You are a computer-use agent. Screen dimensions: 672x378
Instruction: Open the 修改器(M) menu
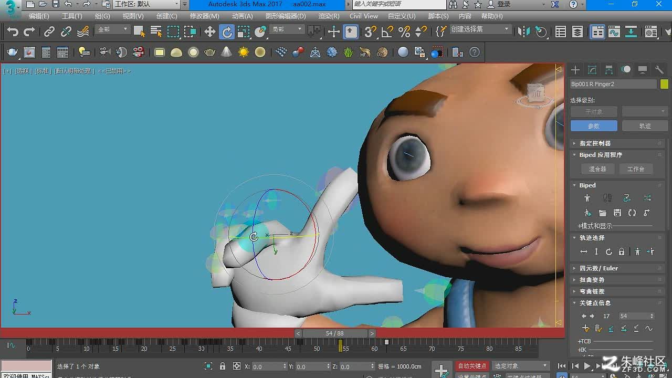(205, 16)
